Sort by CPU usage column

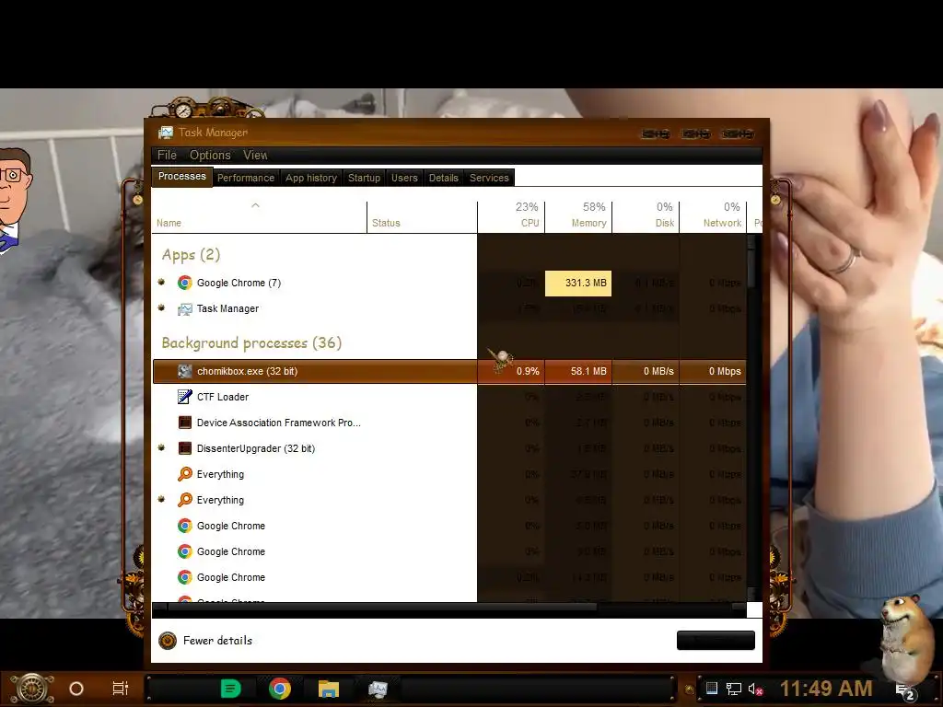511,217
